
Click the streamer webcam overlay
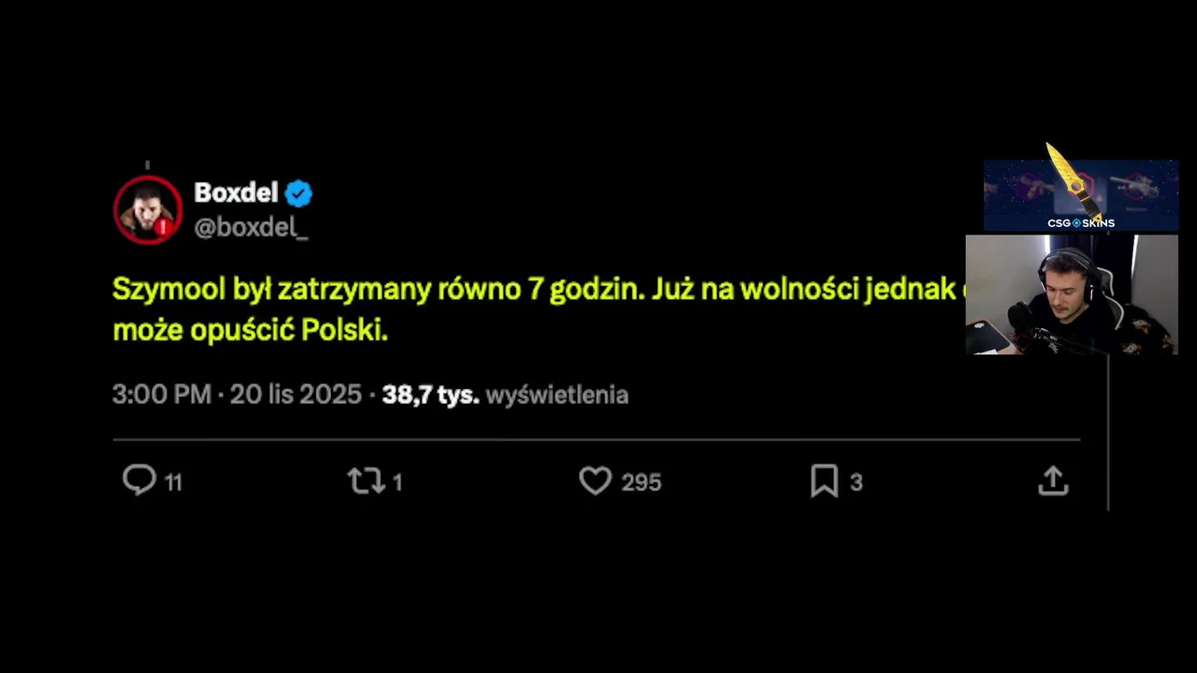point(1071,294)
